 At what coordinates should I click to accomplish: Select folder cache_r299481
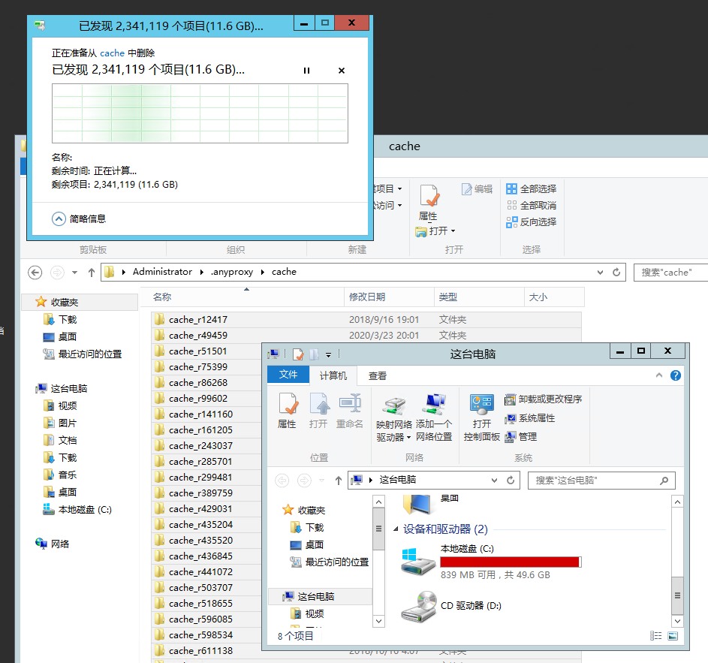click(206, 478)
